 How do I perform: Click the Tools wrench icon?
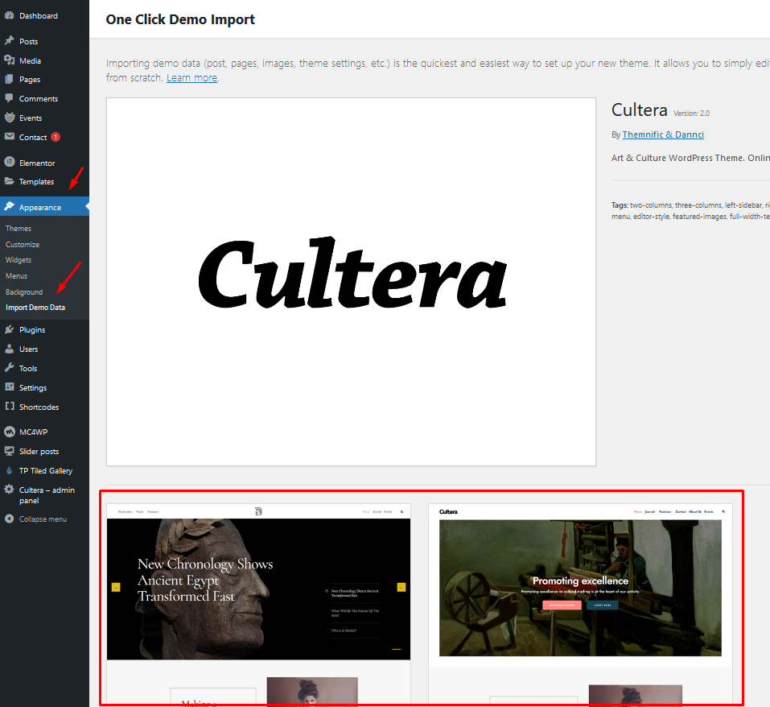pos(9,368)
